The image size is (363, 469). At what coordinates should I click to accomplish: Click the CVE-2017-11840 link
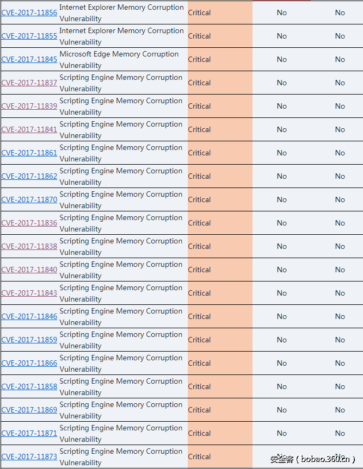pyautogui.click(x=29, y=270)
